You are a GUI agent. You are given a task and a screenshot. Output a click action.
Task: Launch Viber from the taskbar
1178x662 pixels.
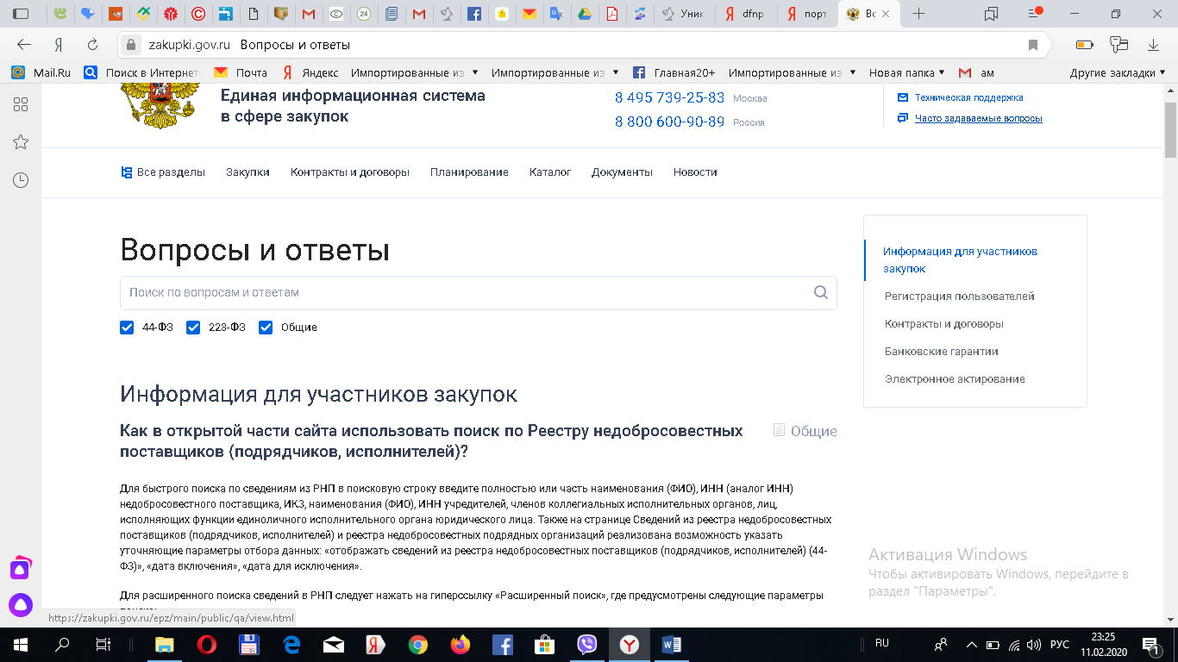click(x=587, y=644)
